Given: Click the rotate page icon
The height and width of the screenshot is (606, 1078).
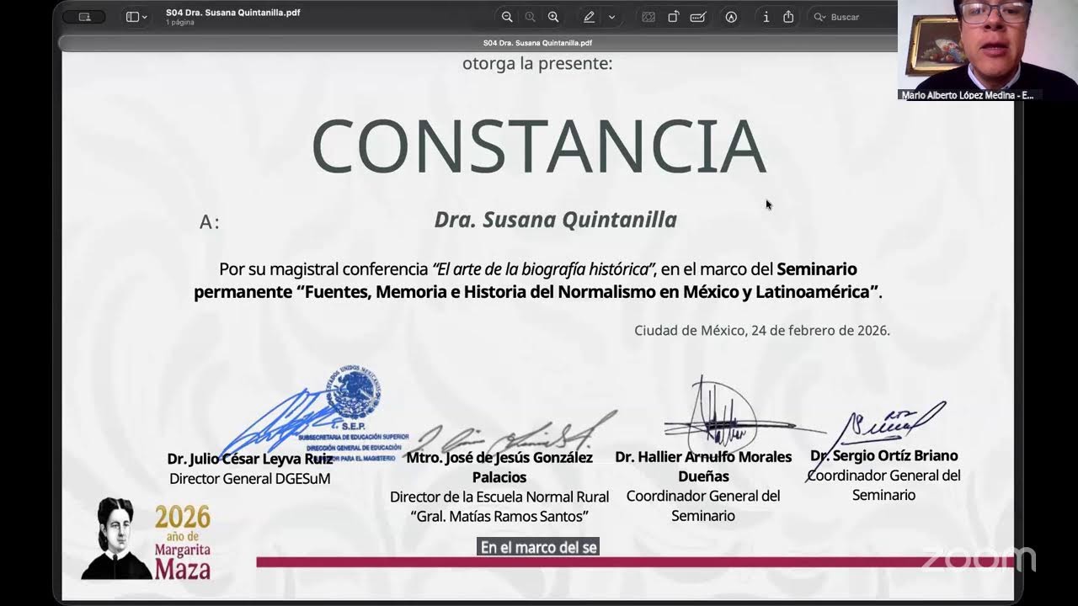Looking at the screenshot, I should (x=674, y=17).
